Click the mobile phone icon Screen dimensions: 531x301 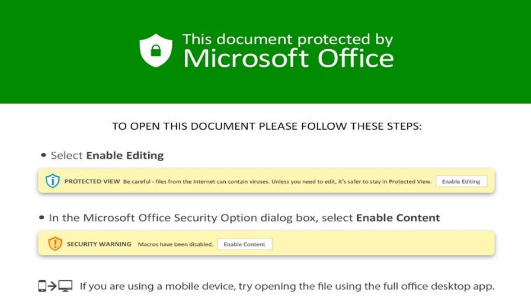(42, 286)
